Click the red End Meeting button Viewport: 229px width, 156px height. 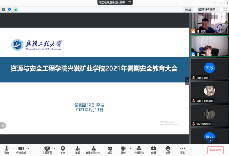pos(215,150)
